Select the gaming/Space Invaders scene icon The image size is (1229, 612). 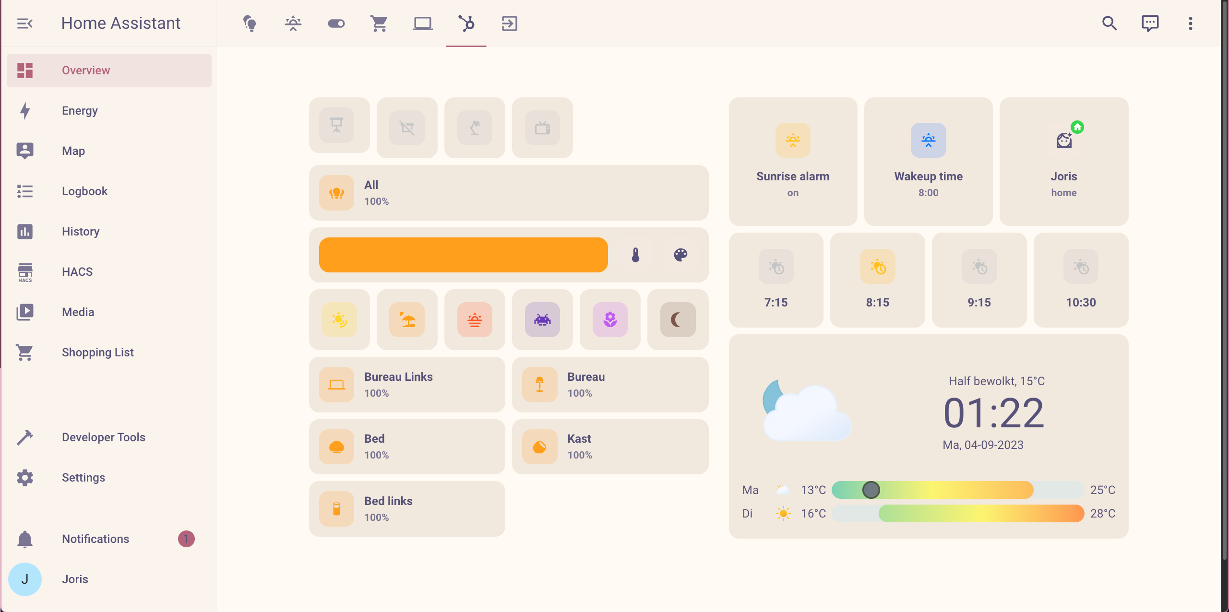(542, 320)
